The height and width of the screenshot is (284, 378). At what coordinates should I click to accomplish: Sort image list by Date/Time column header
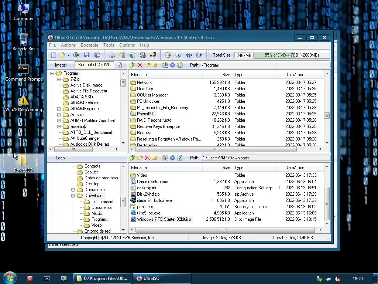(303, 75)
